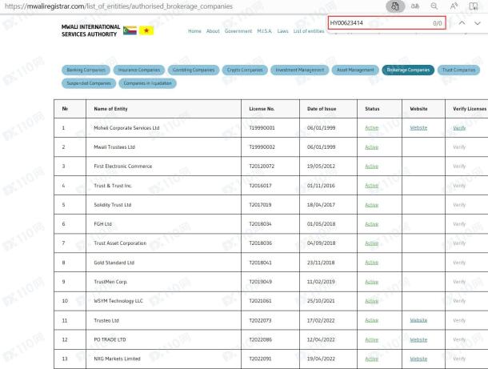Click Verify in Mwali Trustees Ltd row
The image size is (488, 369).
coord(459,147)
